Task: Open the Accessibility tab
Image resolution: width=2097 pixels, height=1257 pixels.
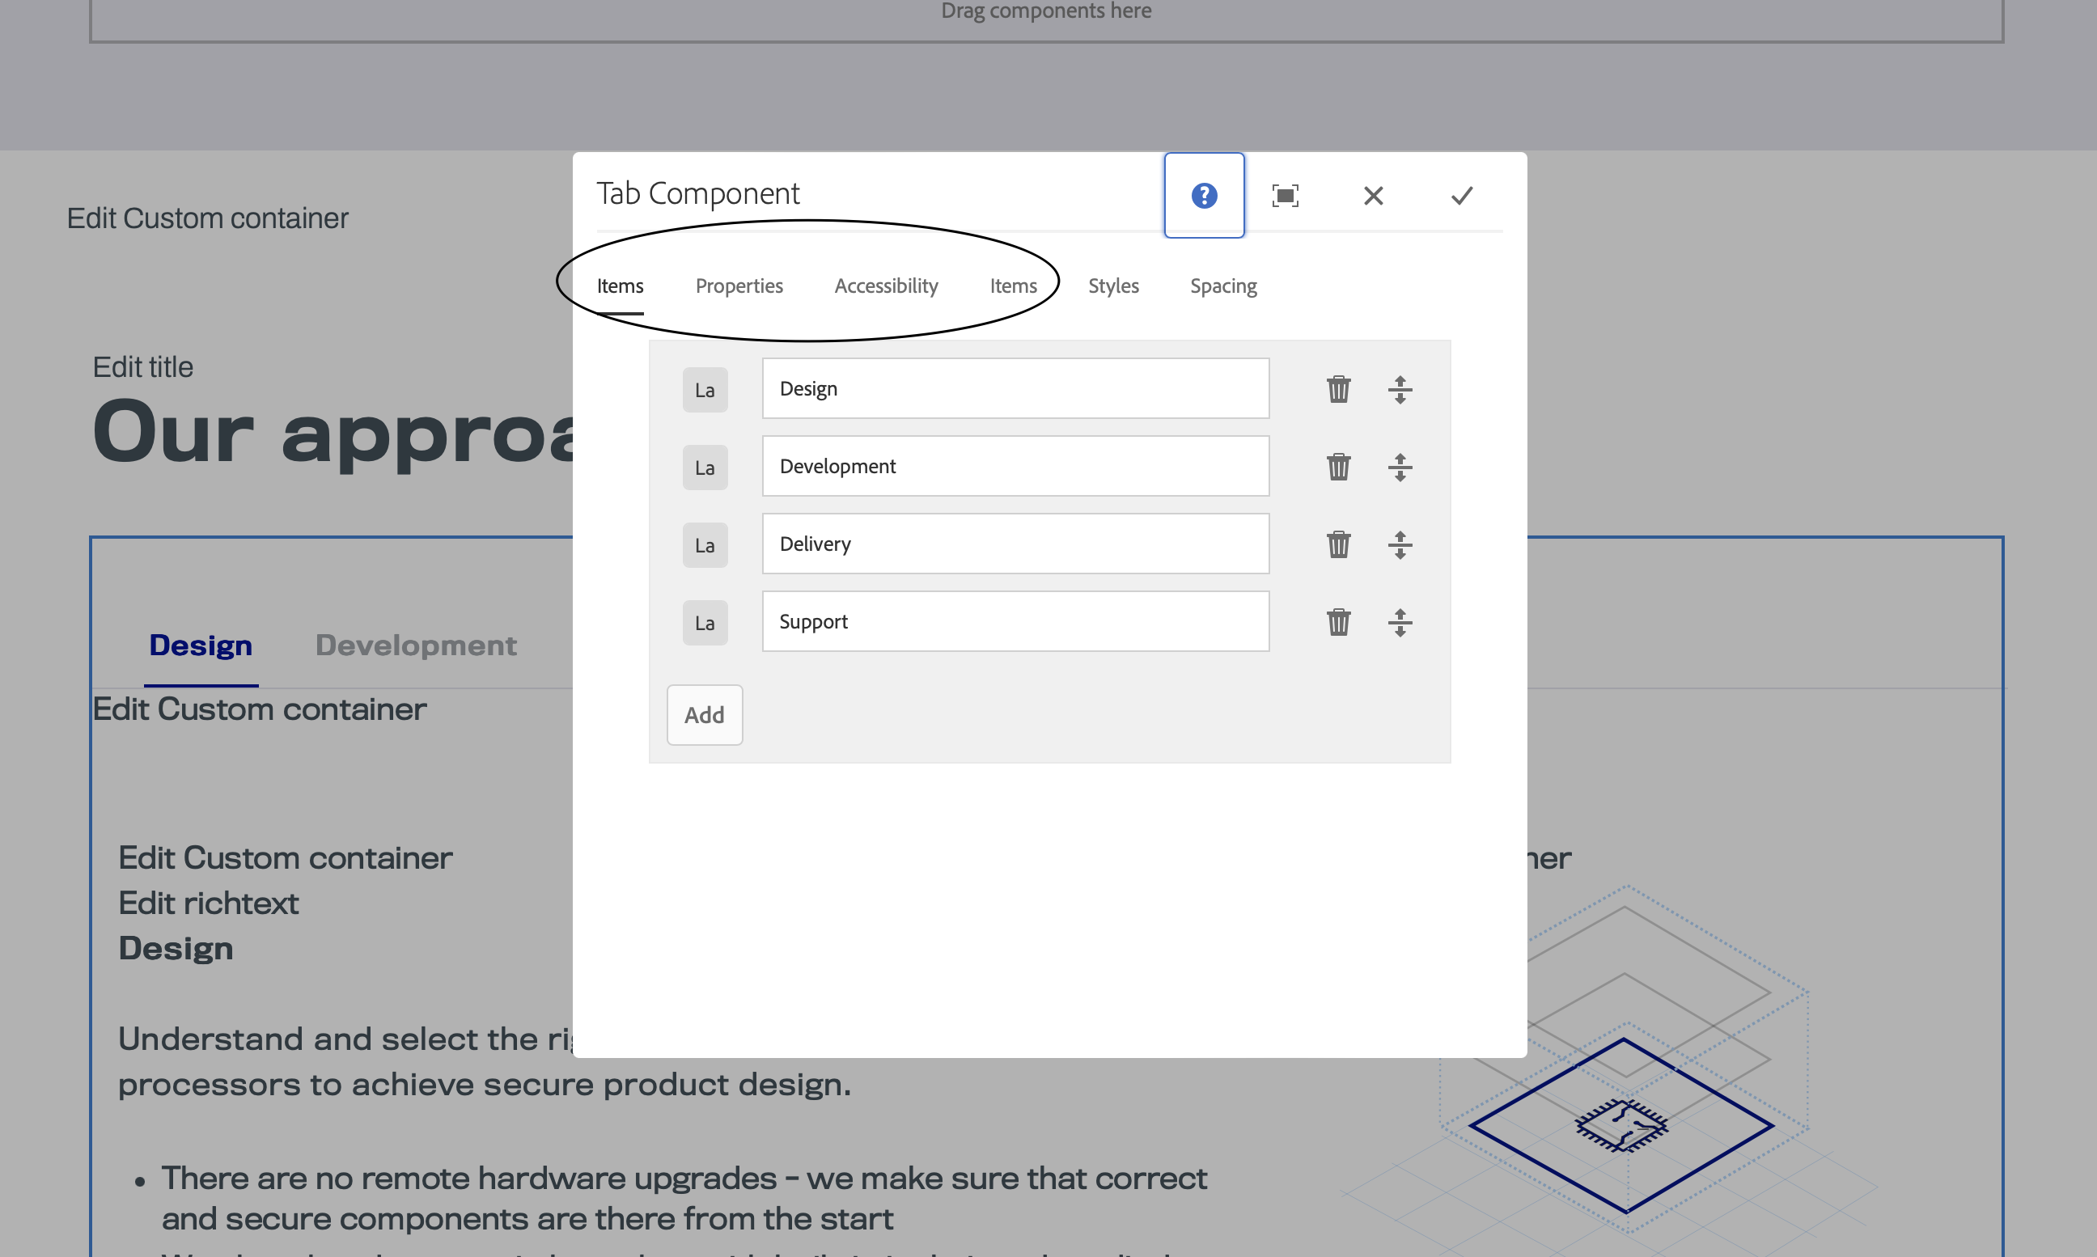Action: pos(886,286)
